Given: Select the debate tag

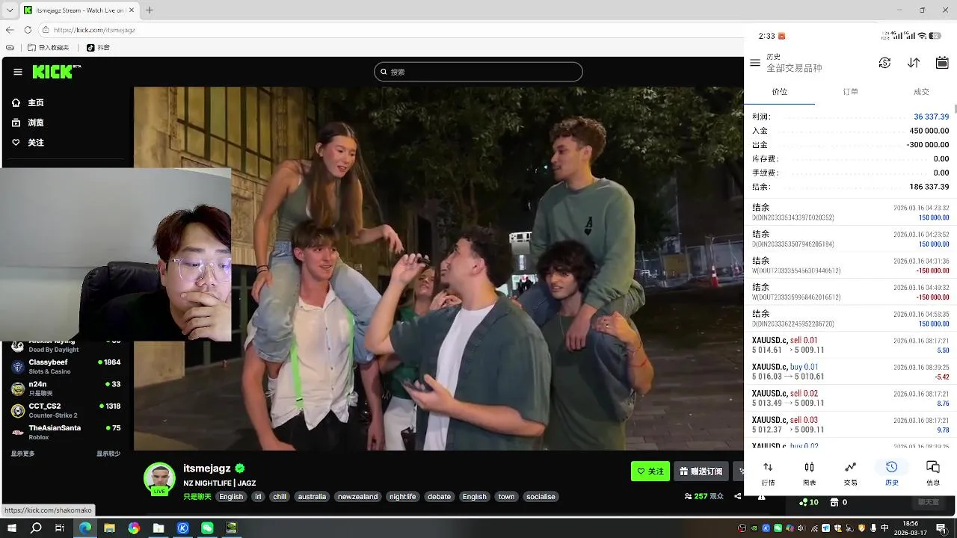Looking at the screenshot, I should [x=439, y=496].
